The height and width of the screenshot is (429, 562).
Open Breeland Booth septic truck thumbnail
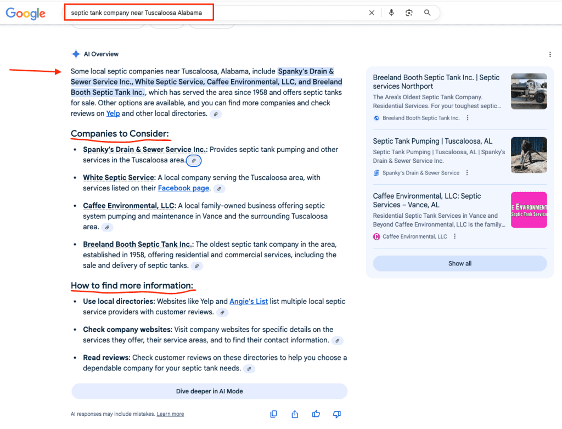529,92
